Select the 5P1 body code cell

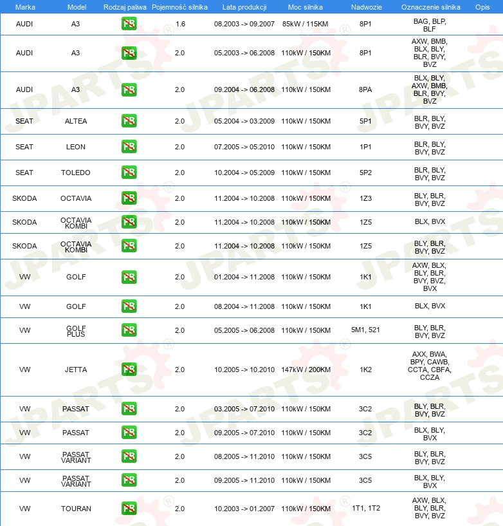pyautogui.click(x=365, y=121)
